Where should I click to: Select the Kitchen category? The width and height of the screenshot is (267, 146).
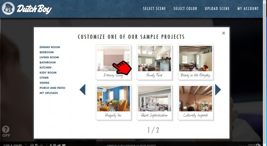coord(45,67)
